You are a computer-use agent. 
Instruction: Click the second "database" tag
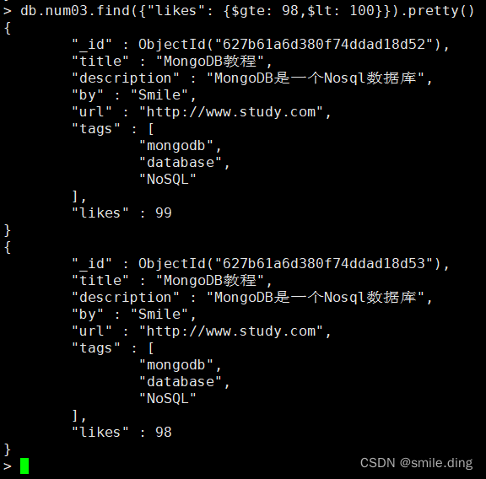[181, 382]
